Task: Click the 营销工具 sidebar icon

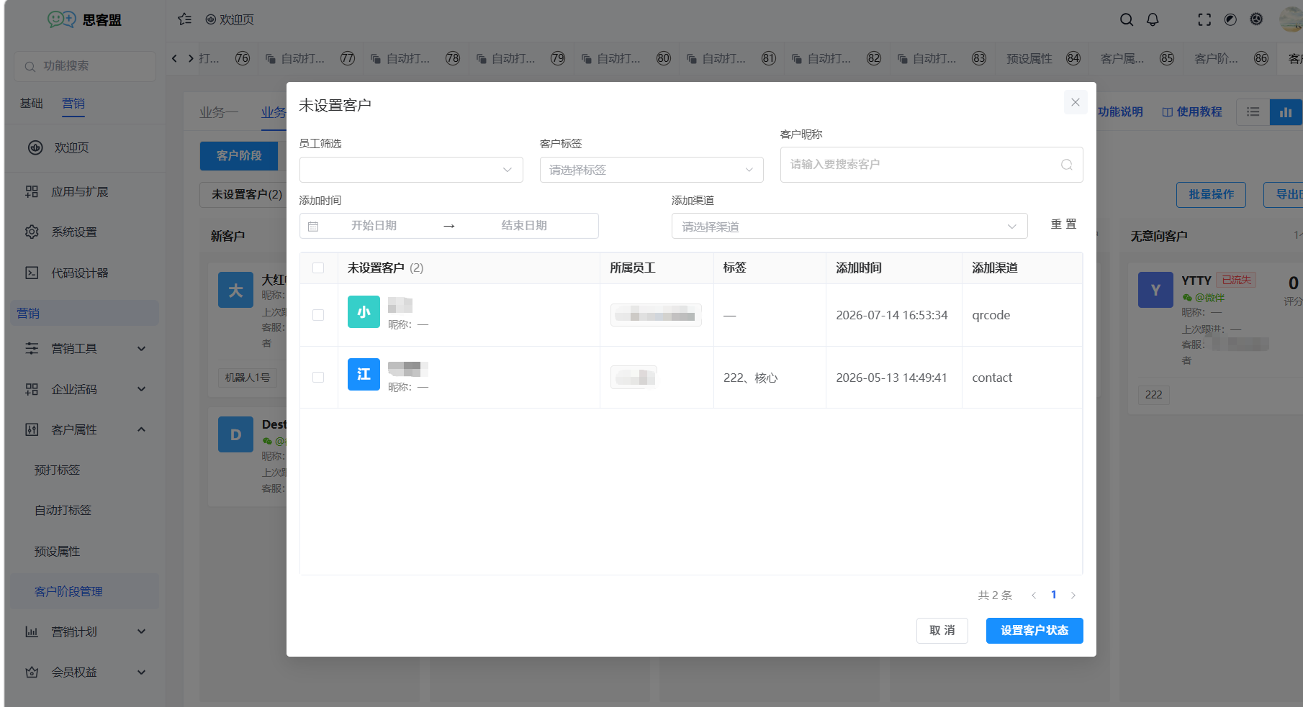Action: (32, 348)
